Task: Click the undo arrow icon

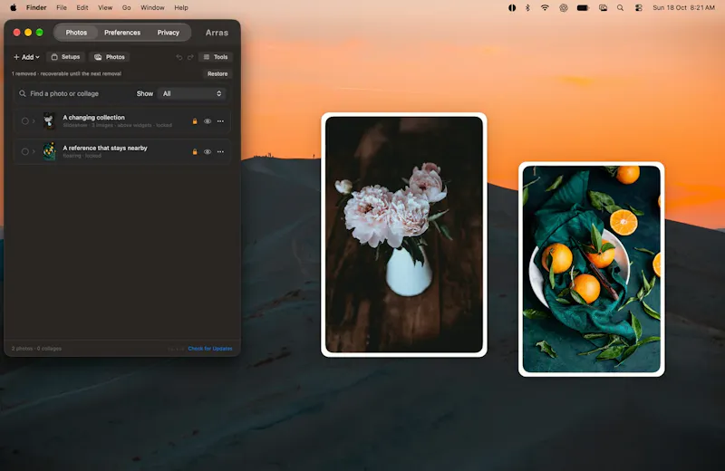Action: 179,57
